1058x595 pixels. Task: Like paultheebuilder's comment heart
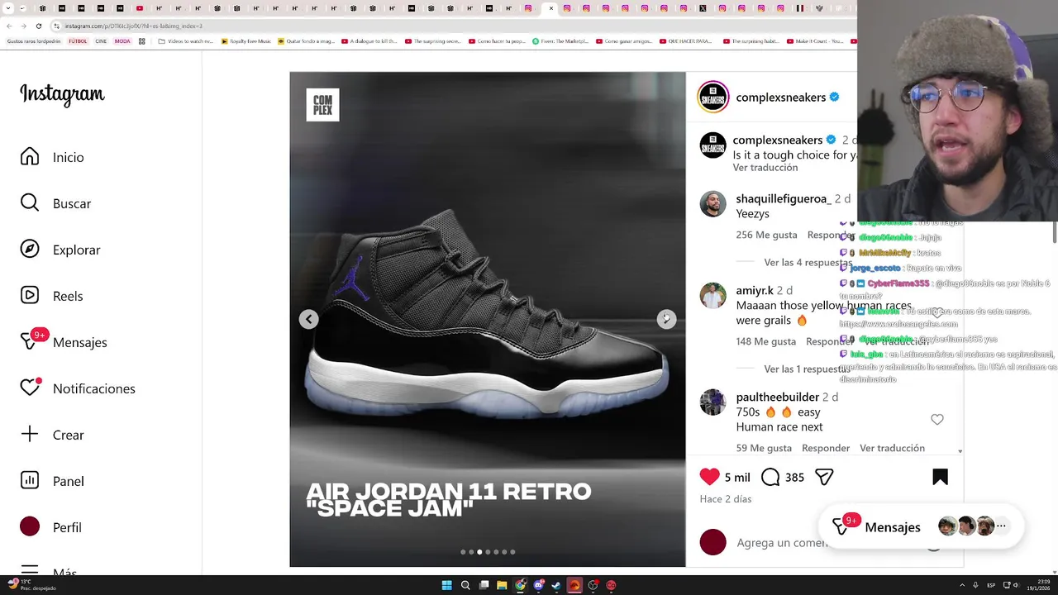click(x=937, y=420)
